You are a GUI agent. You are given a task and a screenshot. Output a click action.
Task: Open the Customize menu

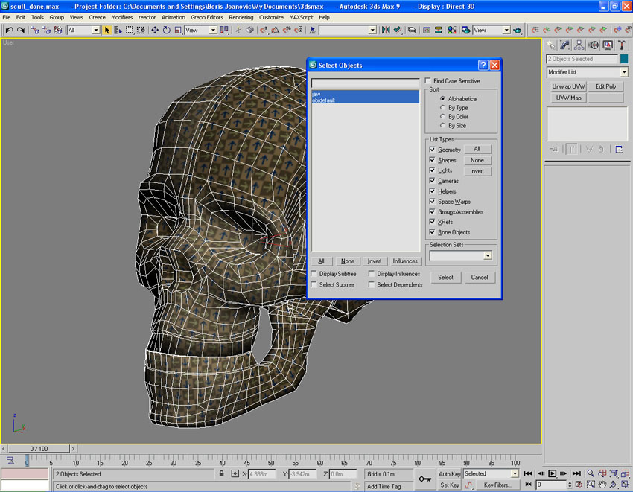(271, 17)
